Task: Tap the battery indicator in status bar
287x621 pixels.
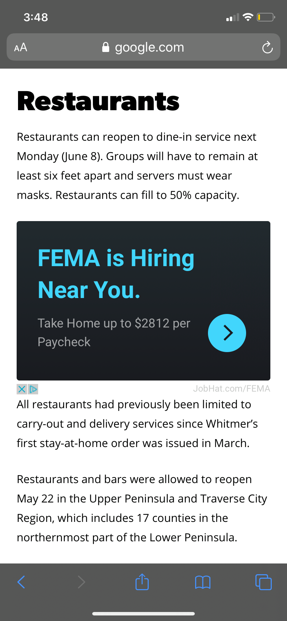Action: pyautogui.click(x=266, y=17)
